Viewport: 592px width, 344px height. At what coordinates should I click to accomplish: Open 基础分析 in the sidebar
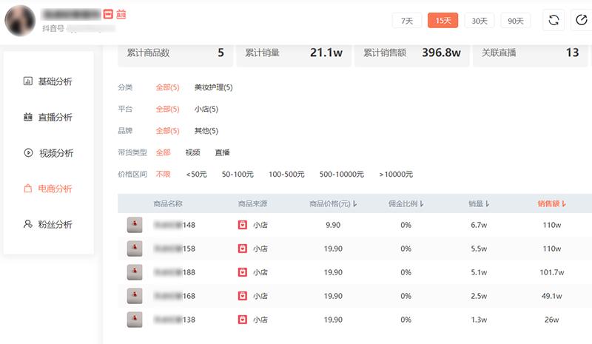point(49,81)
